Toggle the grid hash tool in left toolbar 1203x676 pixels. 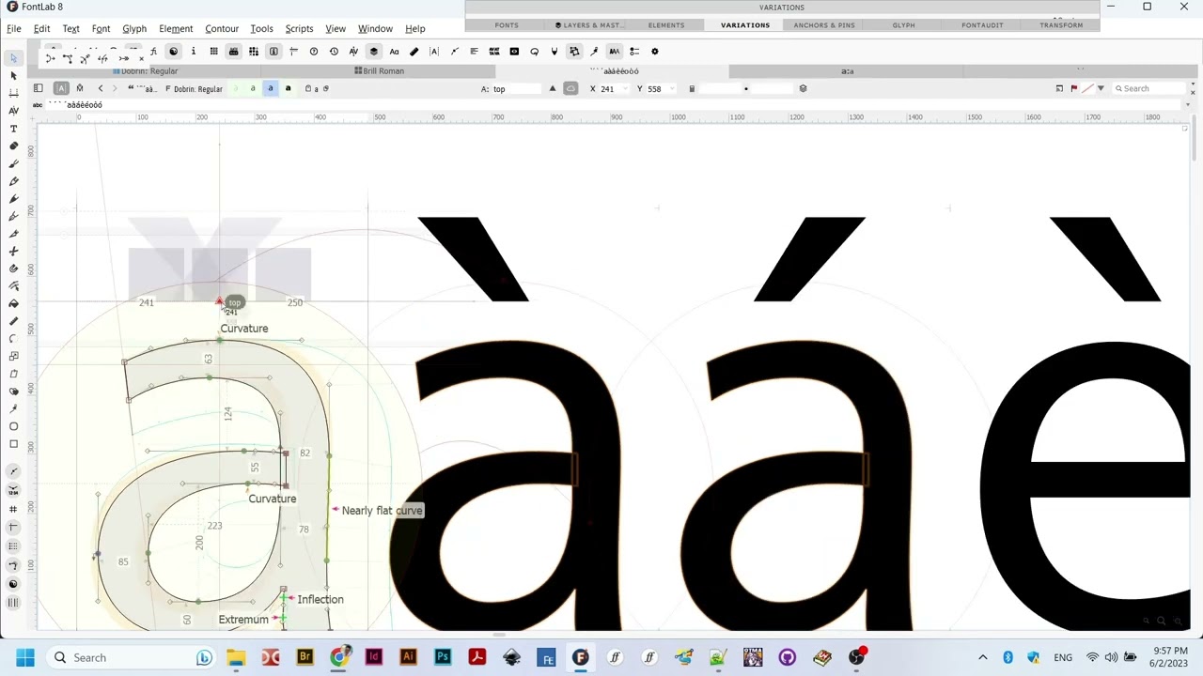(x=13, y=509)
